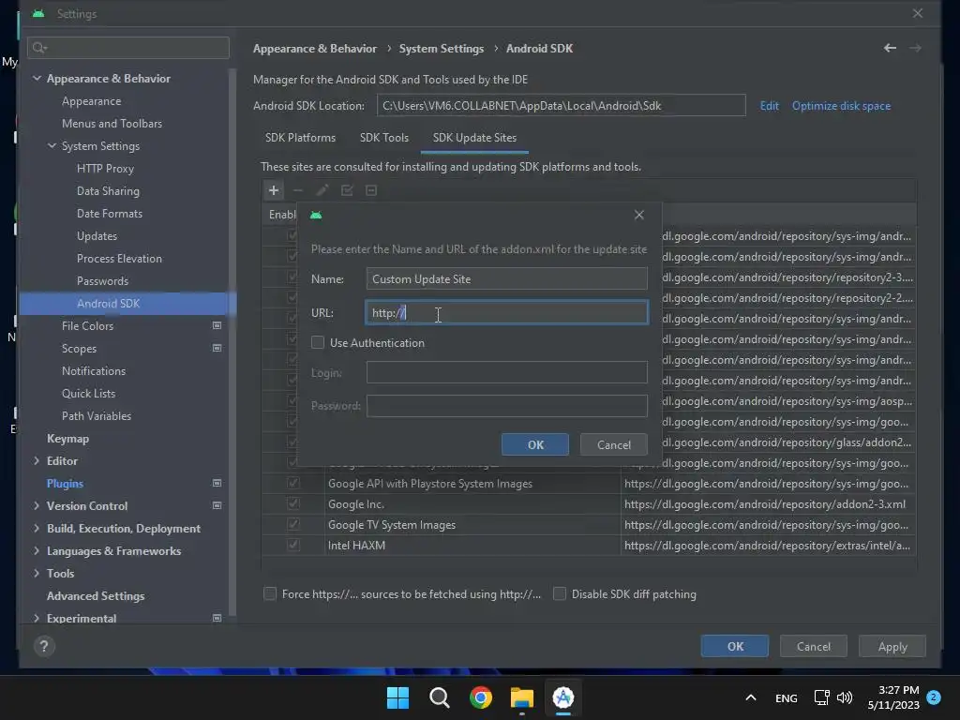Image resolution: width=960 pixels, height=720 pixels.
Task: Click the project-level icon next to Plugins
Action: click(217, 483)
